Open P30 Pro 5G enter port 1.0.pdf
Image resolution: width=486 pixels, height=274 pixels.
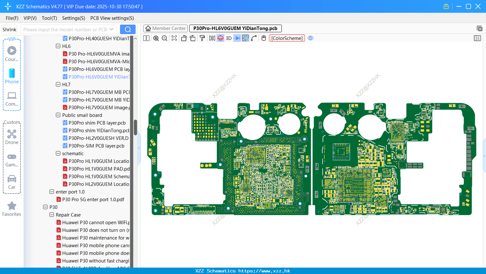tap(90, 199)
